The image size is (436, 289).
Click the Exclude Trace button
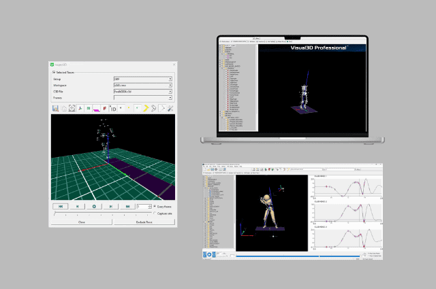(143, 222)
